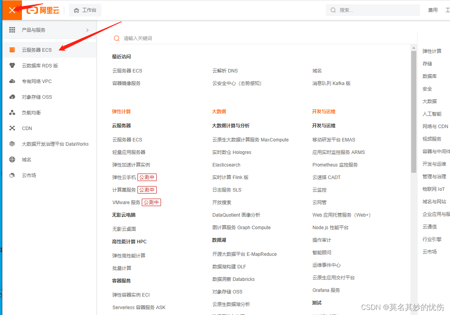Jump to 弹性计算 category on right
450x315 pixels.
click(432, 51)
